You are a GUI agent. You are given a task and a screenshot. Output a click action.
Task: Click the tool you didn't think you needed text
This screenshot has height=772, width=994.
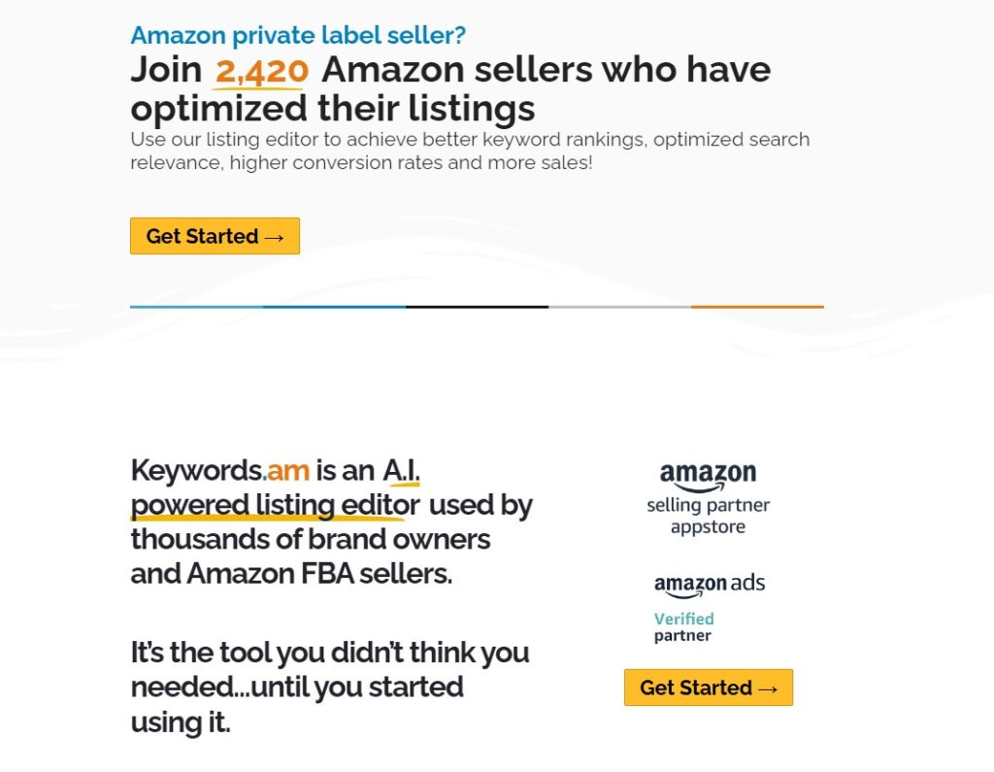point(330,687)
